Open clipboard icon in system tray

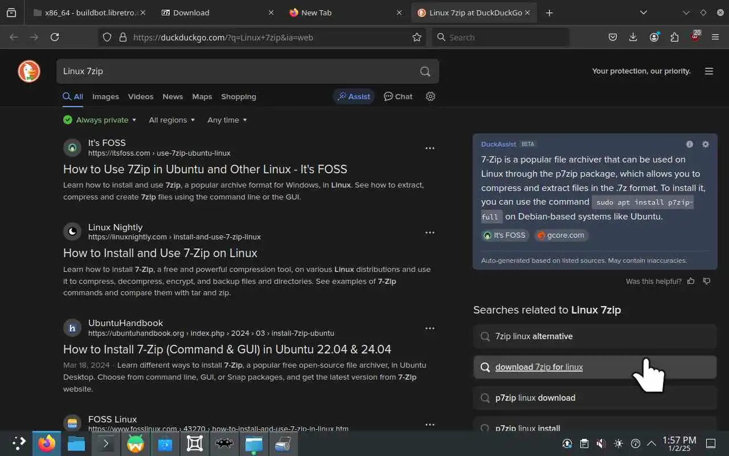pos(584,443)
